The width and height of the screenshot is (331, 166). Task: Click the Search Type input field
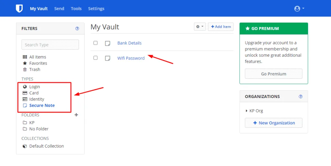click(x=50, y=45)
